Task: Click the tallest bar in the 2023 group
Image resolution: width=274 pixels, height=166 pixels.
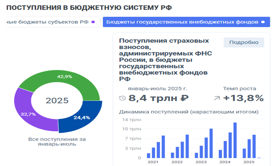Action: [211, 143]
